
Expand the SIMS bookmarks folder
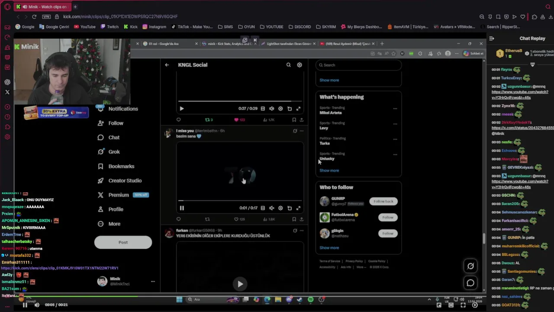click(225, 26)
